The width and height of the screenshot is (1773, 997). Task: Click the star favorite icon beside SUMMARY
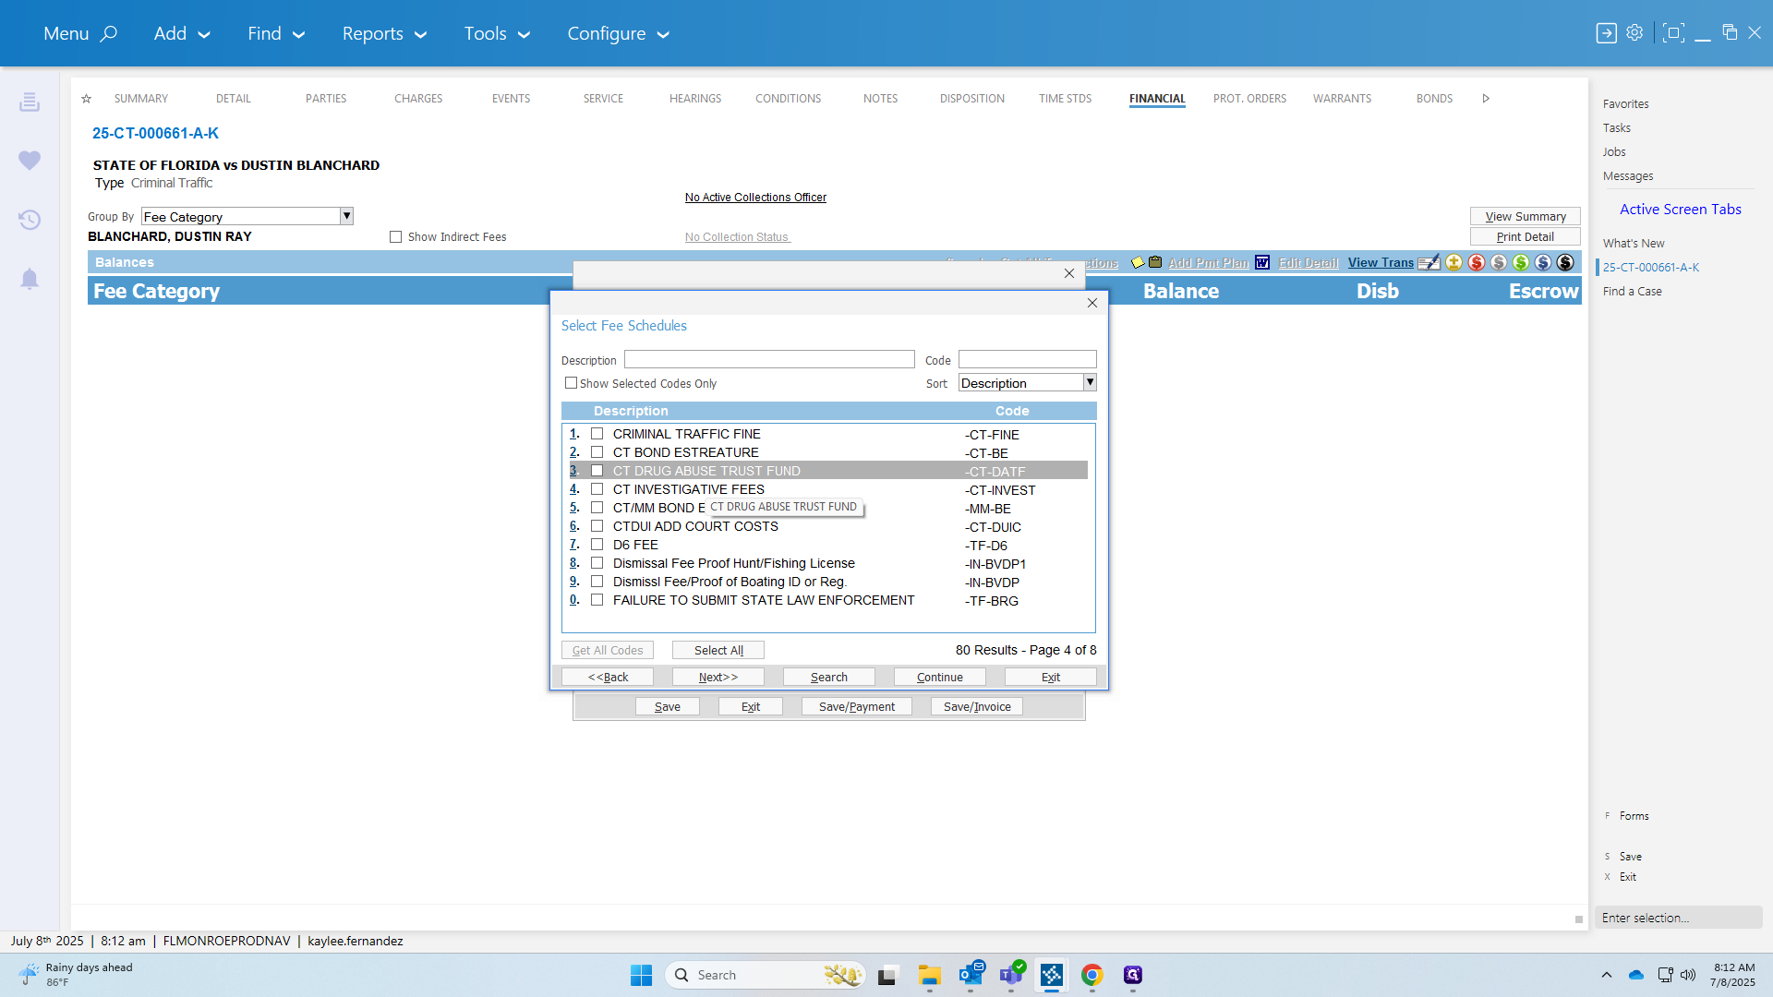tap(86, 99)
